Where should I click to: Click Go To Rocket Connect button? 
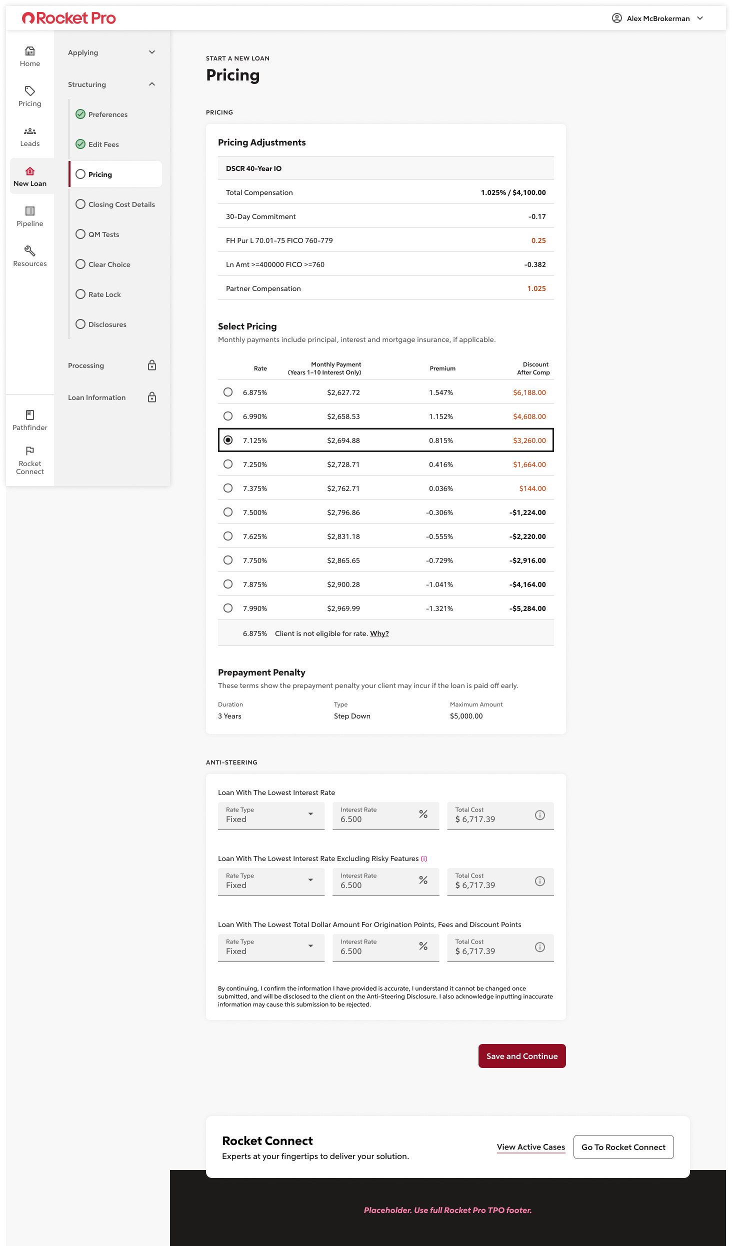point(623,1147)
